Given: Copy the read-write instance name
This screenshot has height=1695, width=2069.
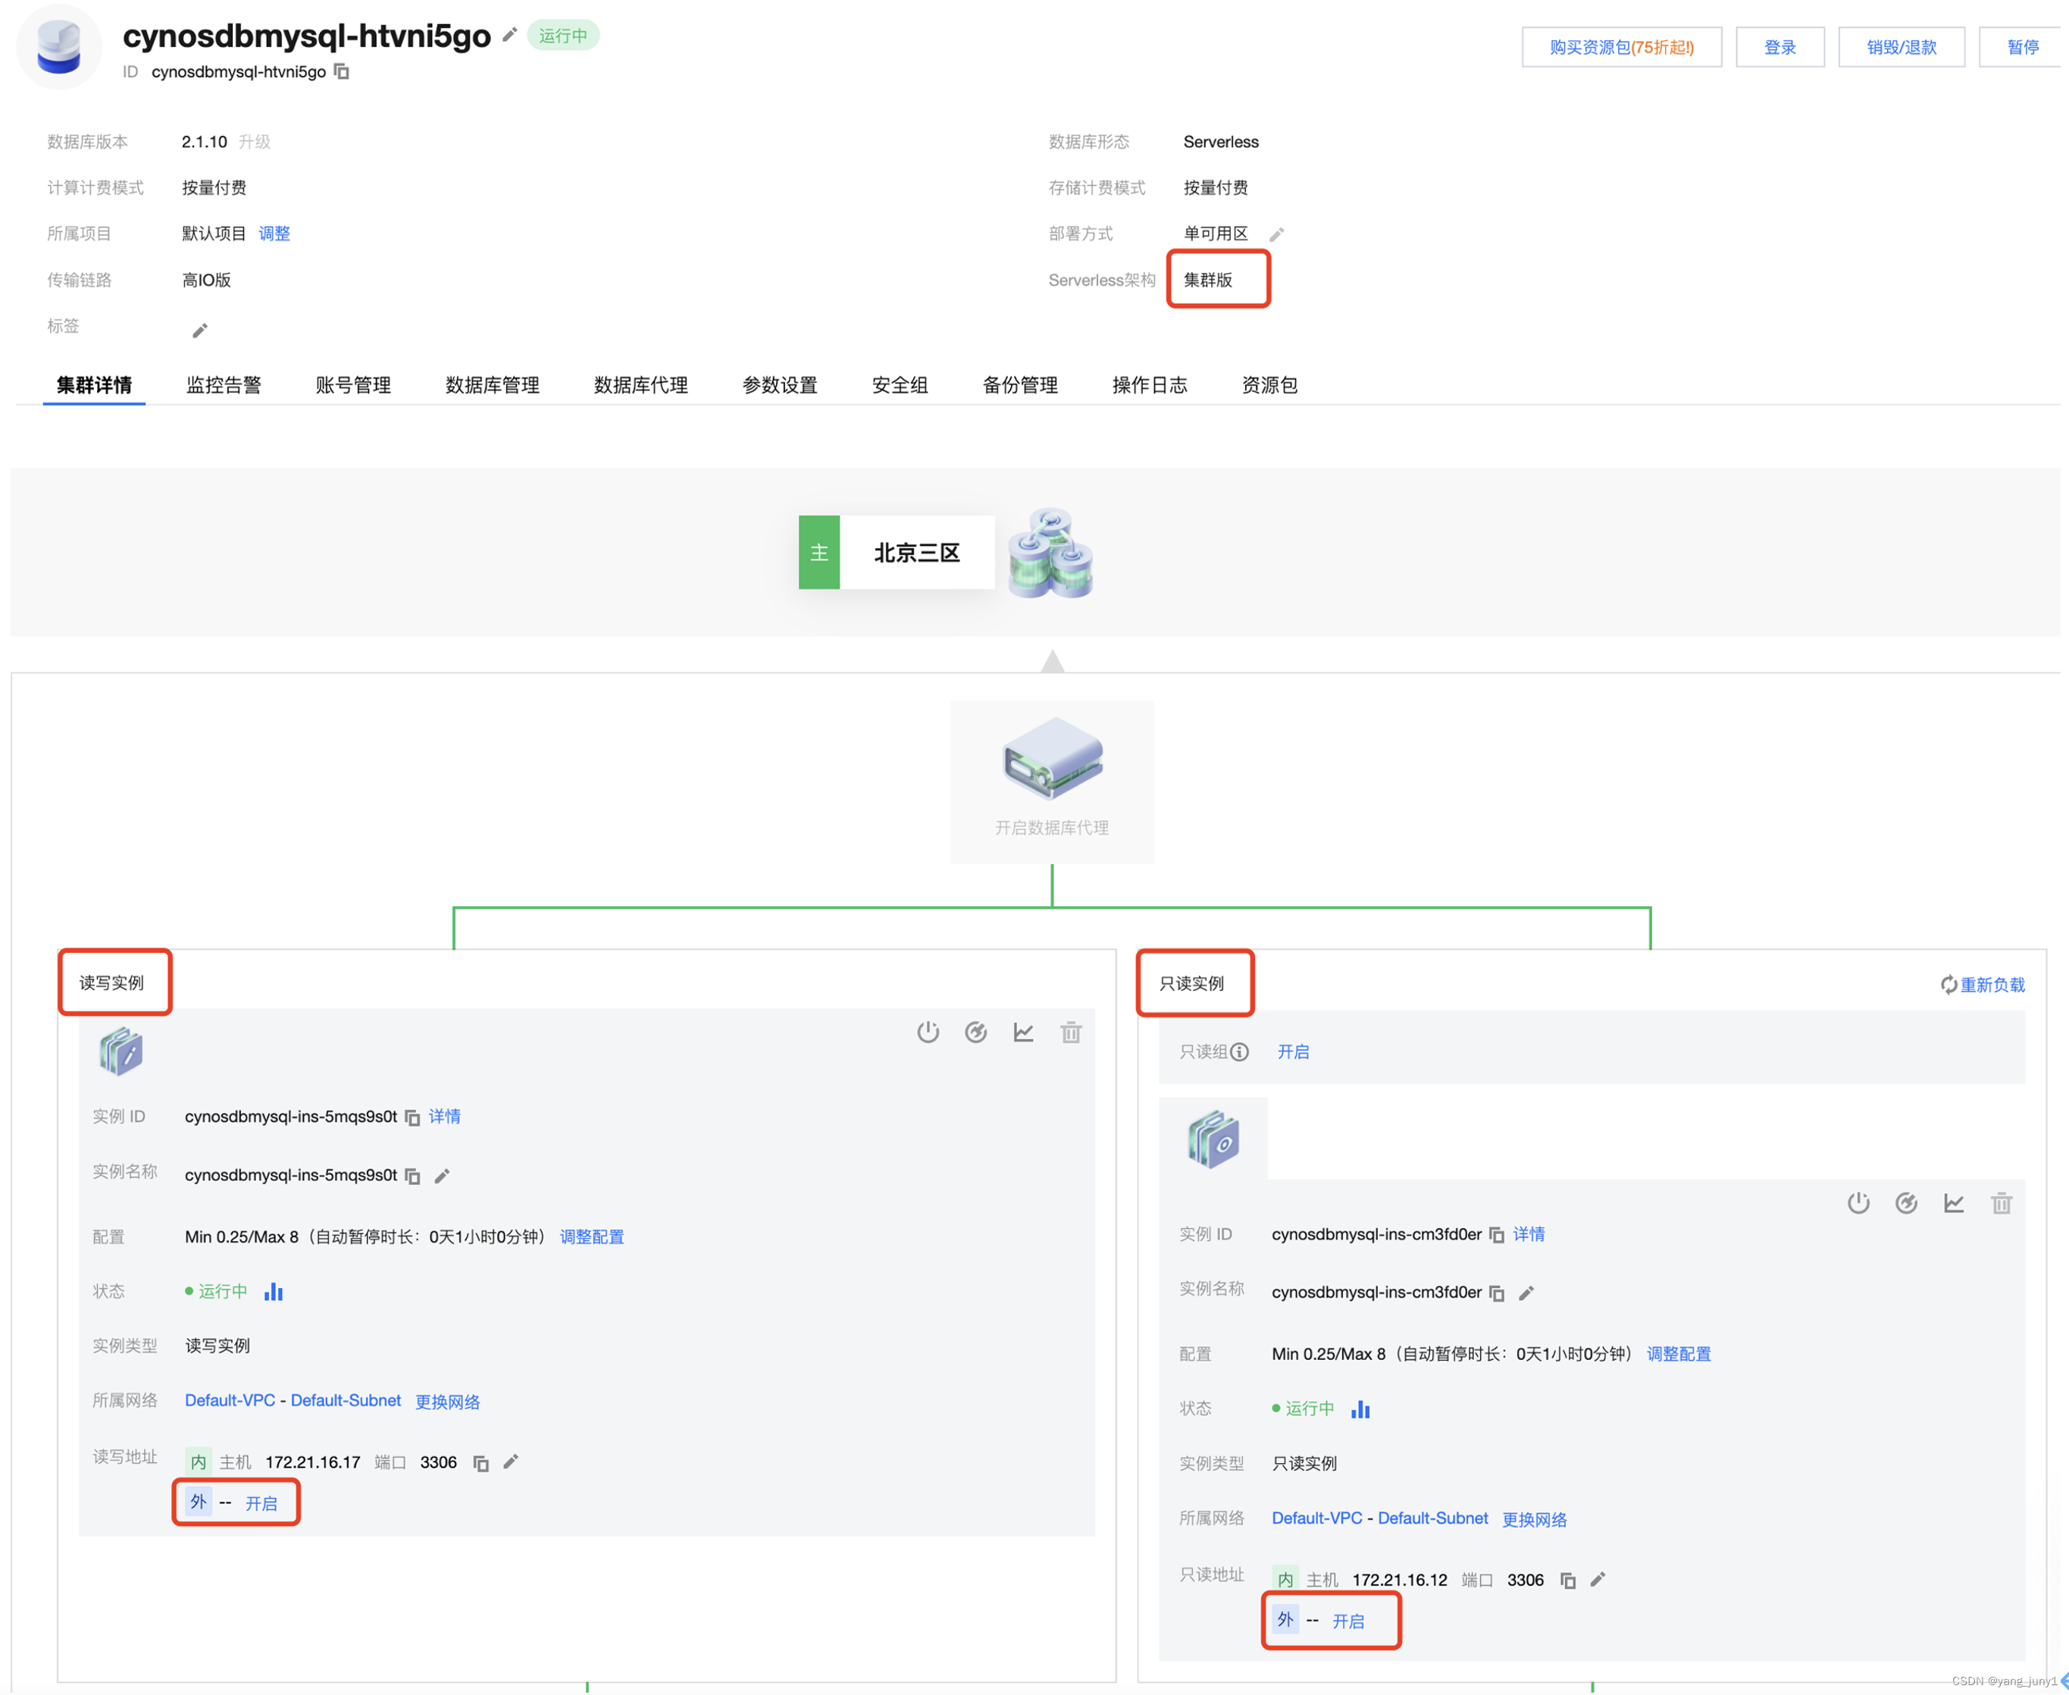Looking at the screenshot, I should pos(413,1176).
